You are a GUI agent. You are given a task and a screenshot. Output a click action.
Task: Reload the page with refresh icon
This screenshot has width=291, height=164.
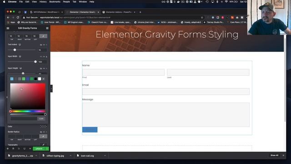point(18,17)
